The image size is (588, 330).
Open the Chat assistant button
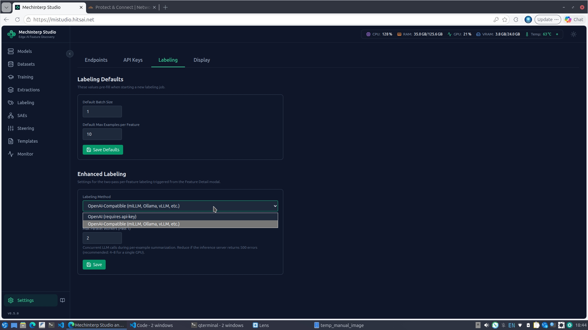coord(574,20)
